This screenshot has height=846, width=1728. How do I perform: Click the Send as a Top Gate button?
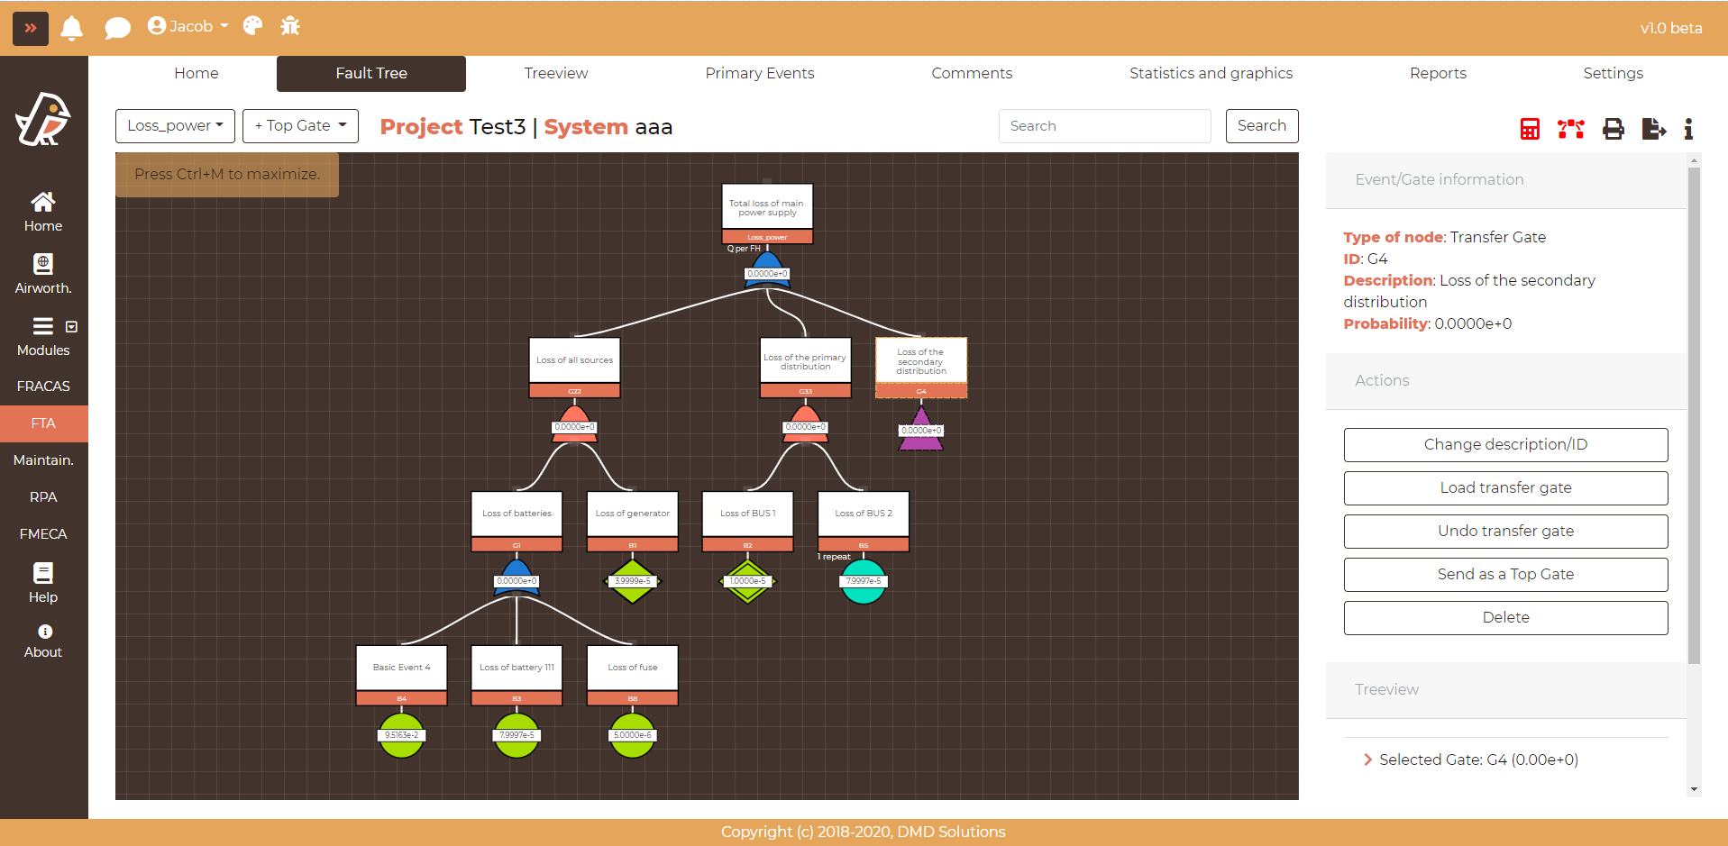tap(1505, 575)
